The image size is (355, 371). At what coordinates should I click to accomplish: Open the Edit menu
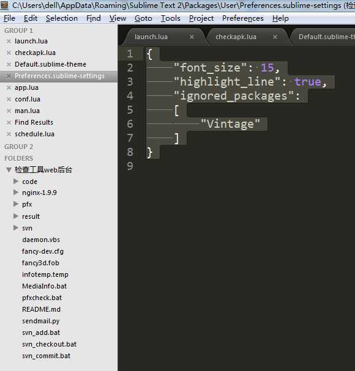31,18
